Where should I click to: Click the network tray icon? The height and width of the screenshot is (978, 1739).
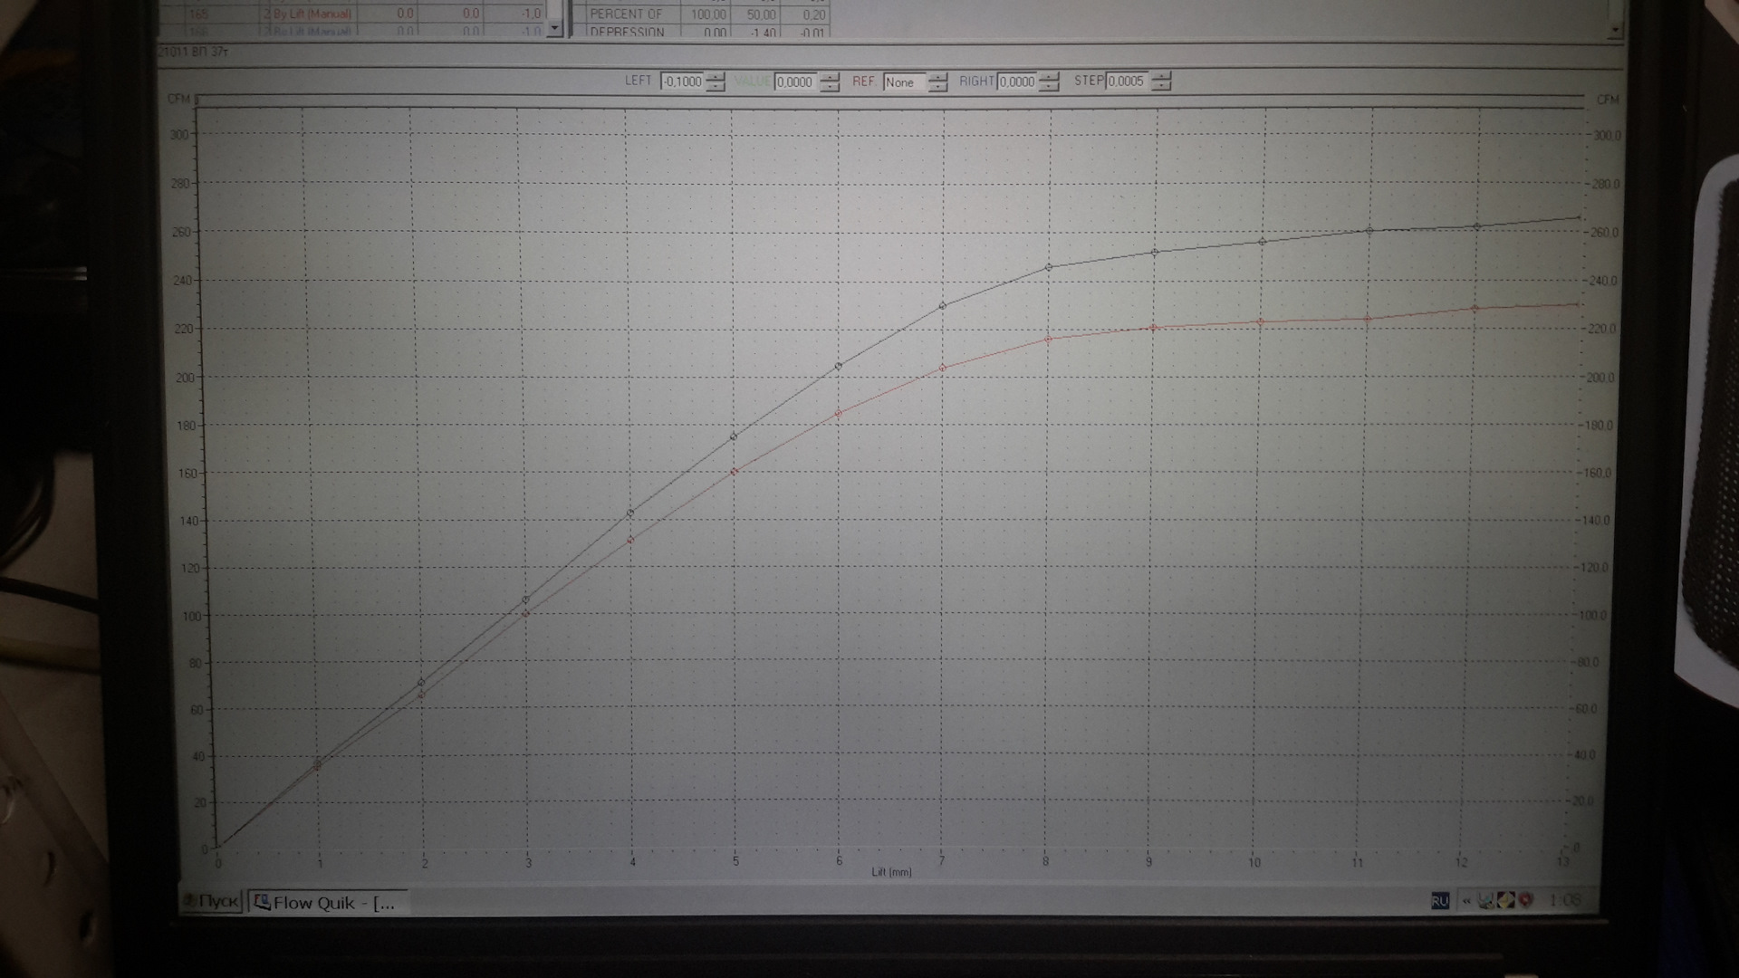1486,900
